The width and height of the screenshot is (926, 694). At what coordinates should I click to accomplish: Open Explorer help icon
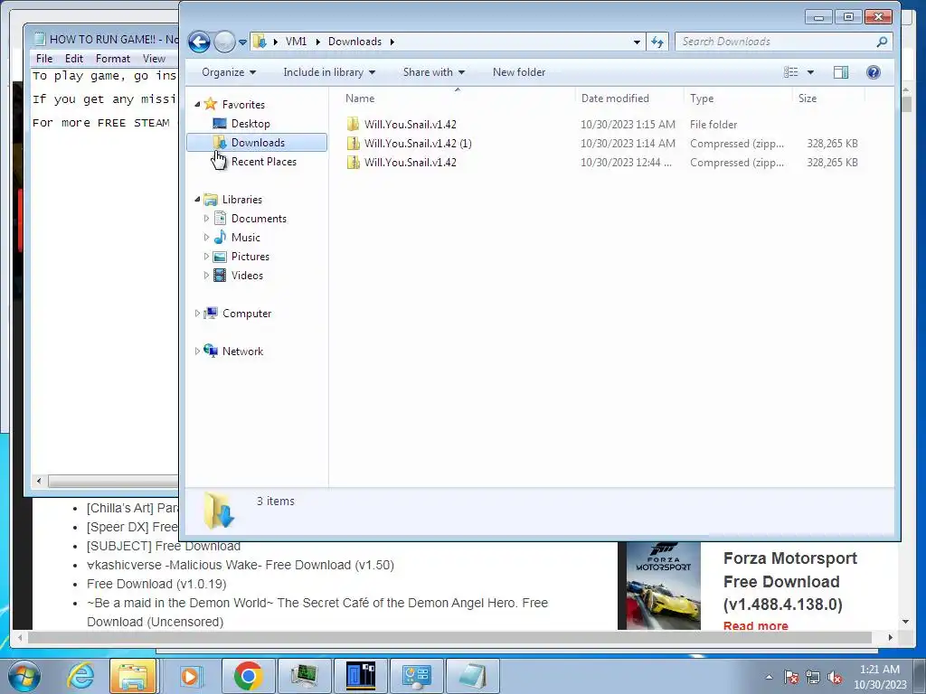tap(874, 72)
